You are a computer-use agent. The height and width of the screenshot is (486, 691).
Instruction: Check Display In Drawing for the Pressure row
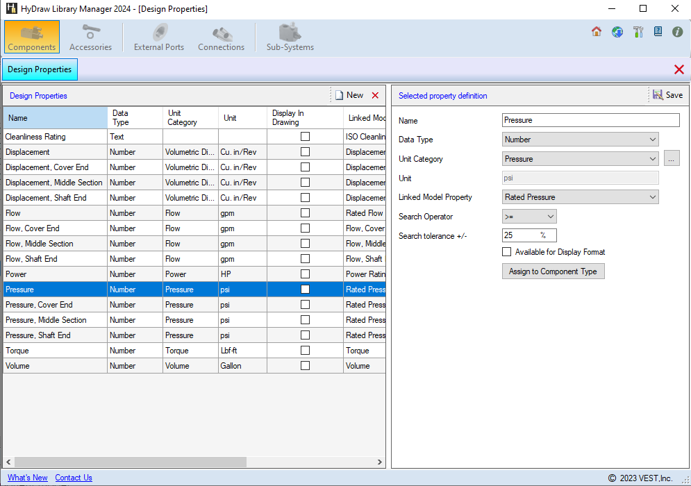(305, 289)
